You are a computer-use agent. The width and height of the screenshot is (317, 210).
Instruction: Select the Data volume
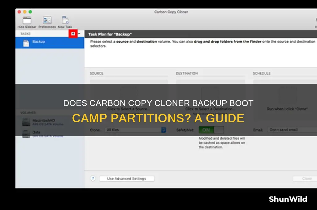coord(50,134)
